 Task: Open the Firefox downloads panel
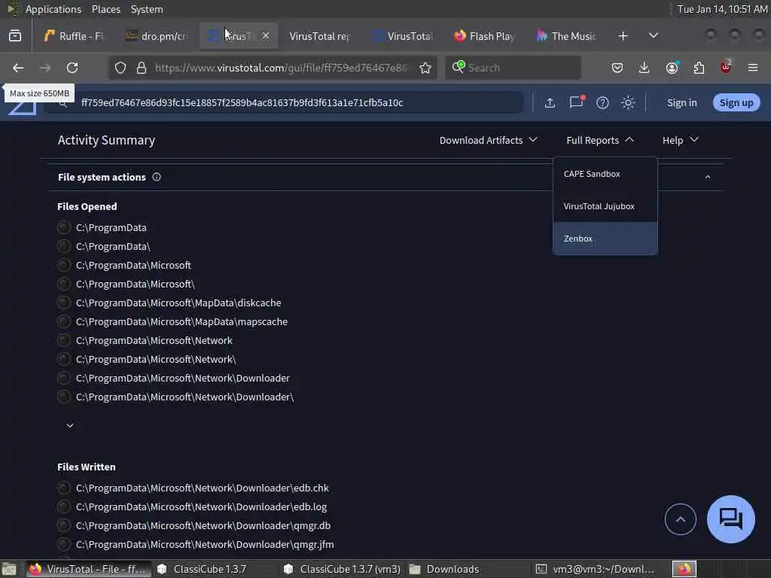tap(645, 68)
